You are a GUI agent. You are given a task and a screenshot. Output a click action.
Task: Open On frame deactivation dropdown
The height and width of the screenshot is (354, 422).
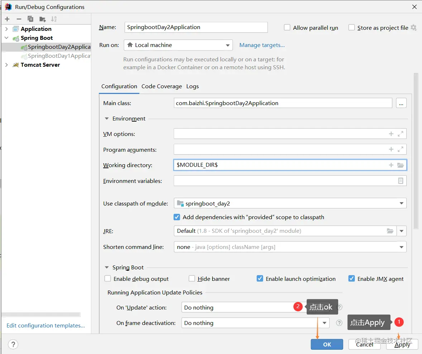tap(256, 323)
